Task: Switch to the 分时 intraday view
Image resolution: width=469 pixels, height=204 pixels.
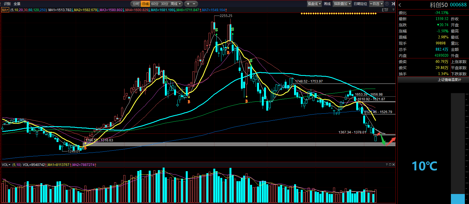Action: 136,4
